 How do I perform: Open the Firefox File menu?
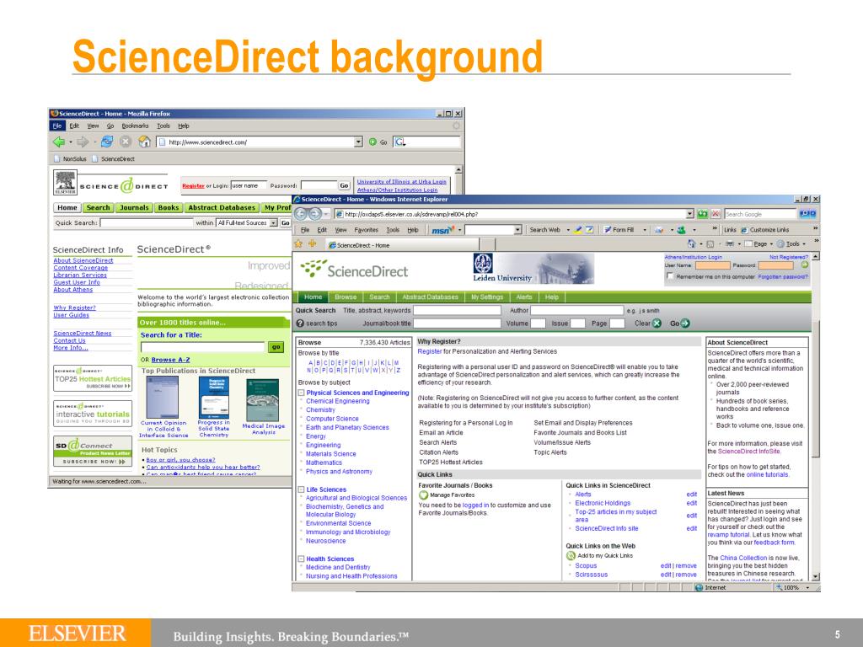pyautogui.click(x=58, y=126)
